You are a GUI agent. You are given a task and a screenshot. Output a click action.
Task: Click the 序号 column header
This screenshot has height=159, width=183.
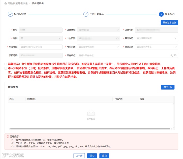[12, 99]
